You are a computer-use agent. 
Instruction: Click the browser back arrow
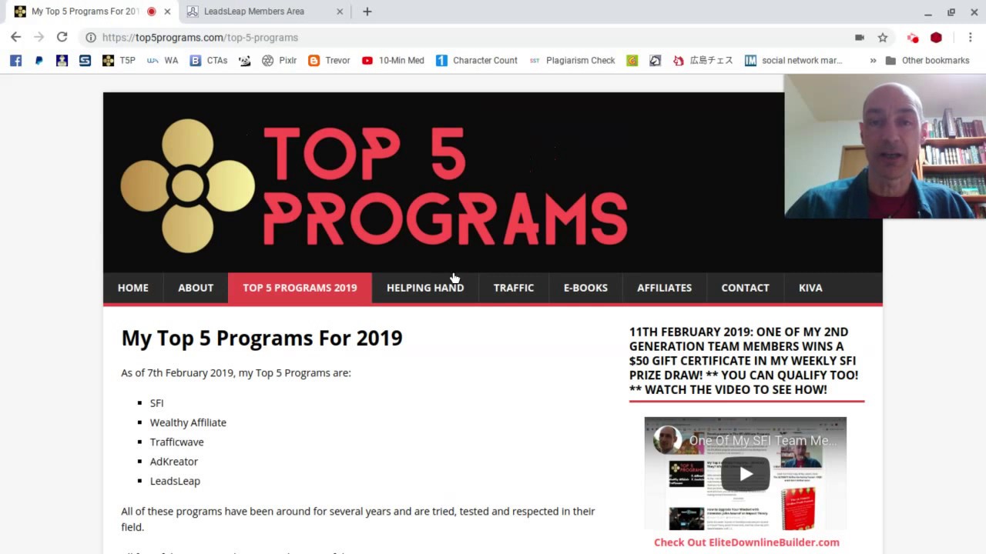click(x=15, y=37)
